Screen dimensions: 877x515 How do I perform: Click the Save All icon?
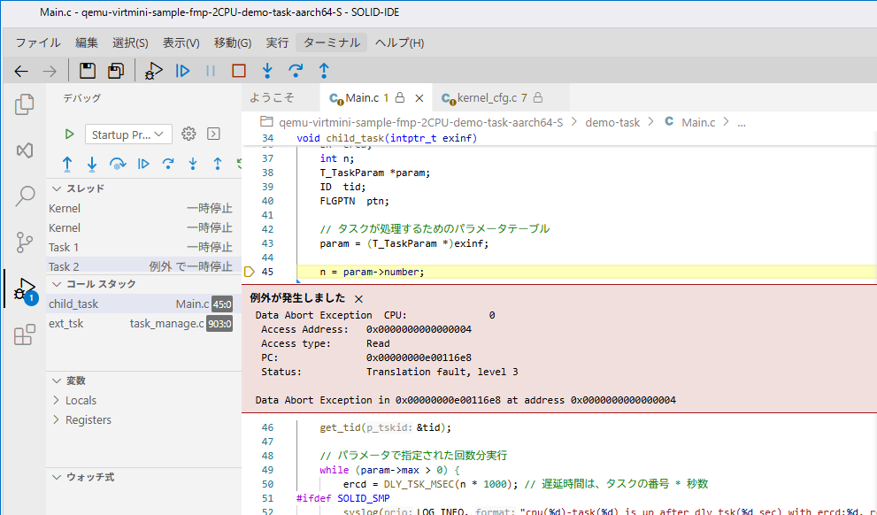tap(116, 71)
